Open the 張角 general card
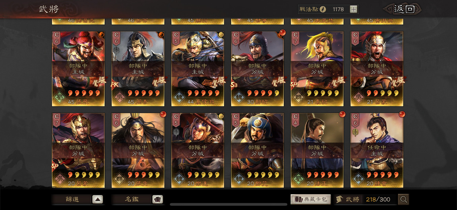 (138, 150)
